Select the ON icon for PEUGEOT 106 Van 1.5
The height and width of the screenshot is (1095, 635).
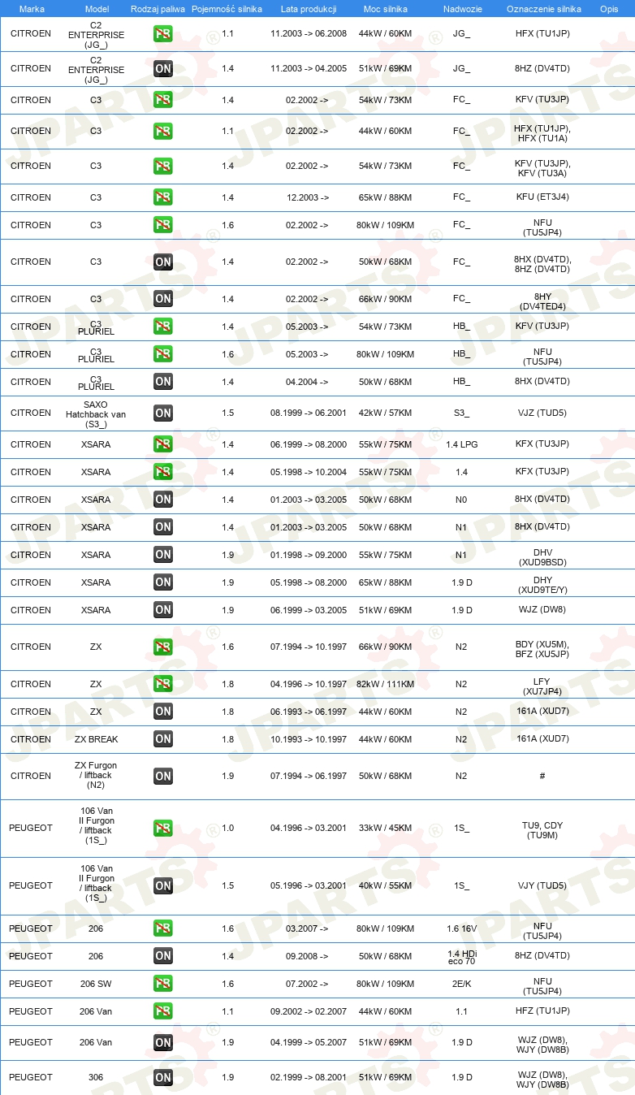point(163,886)
